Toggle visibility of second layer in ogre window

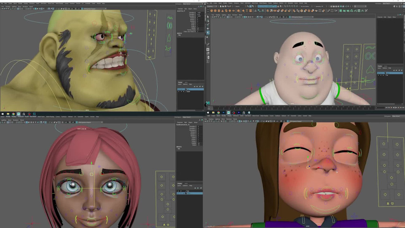tap(179, 92)
